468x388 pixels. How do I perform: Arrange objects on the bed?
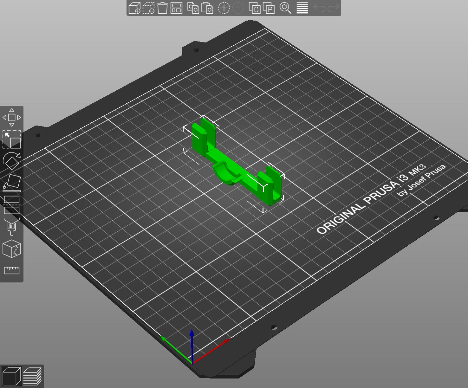176,8
